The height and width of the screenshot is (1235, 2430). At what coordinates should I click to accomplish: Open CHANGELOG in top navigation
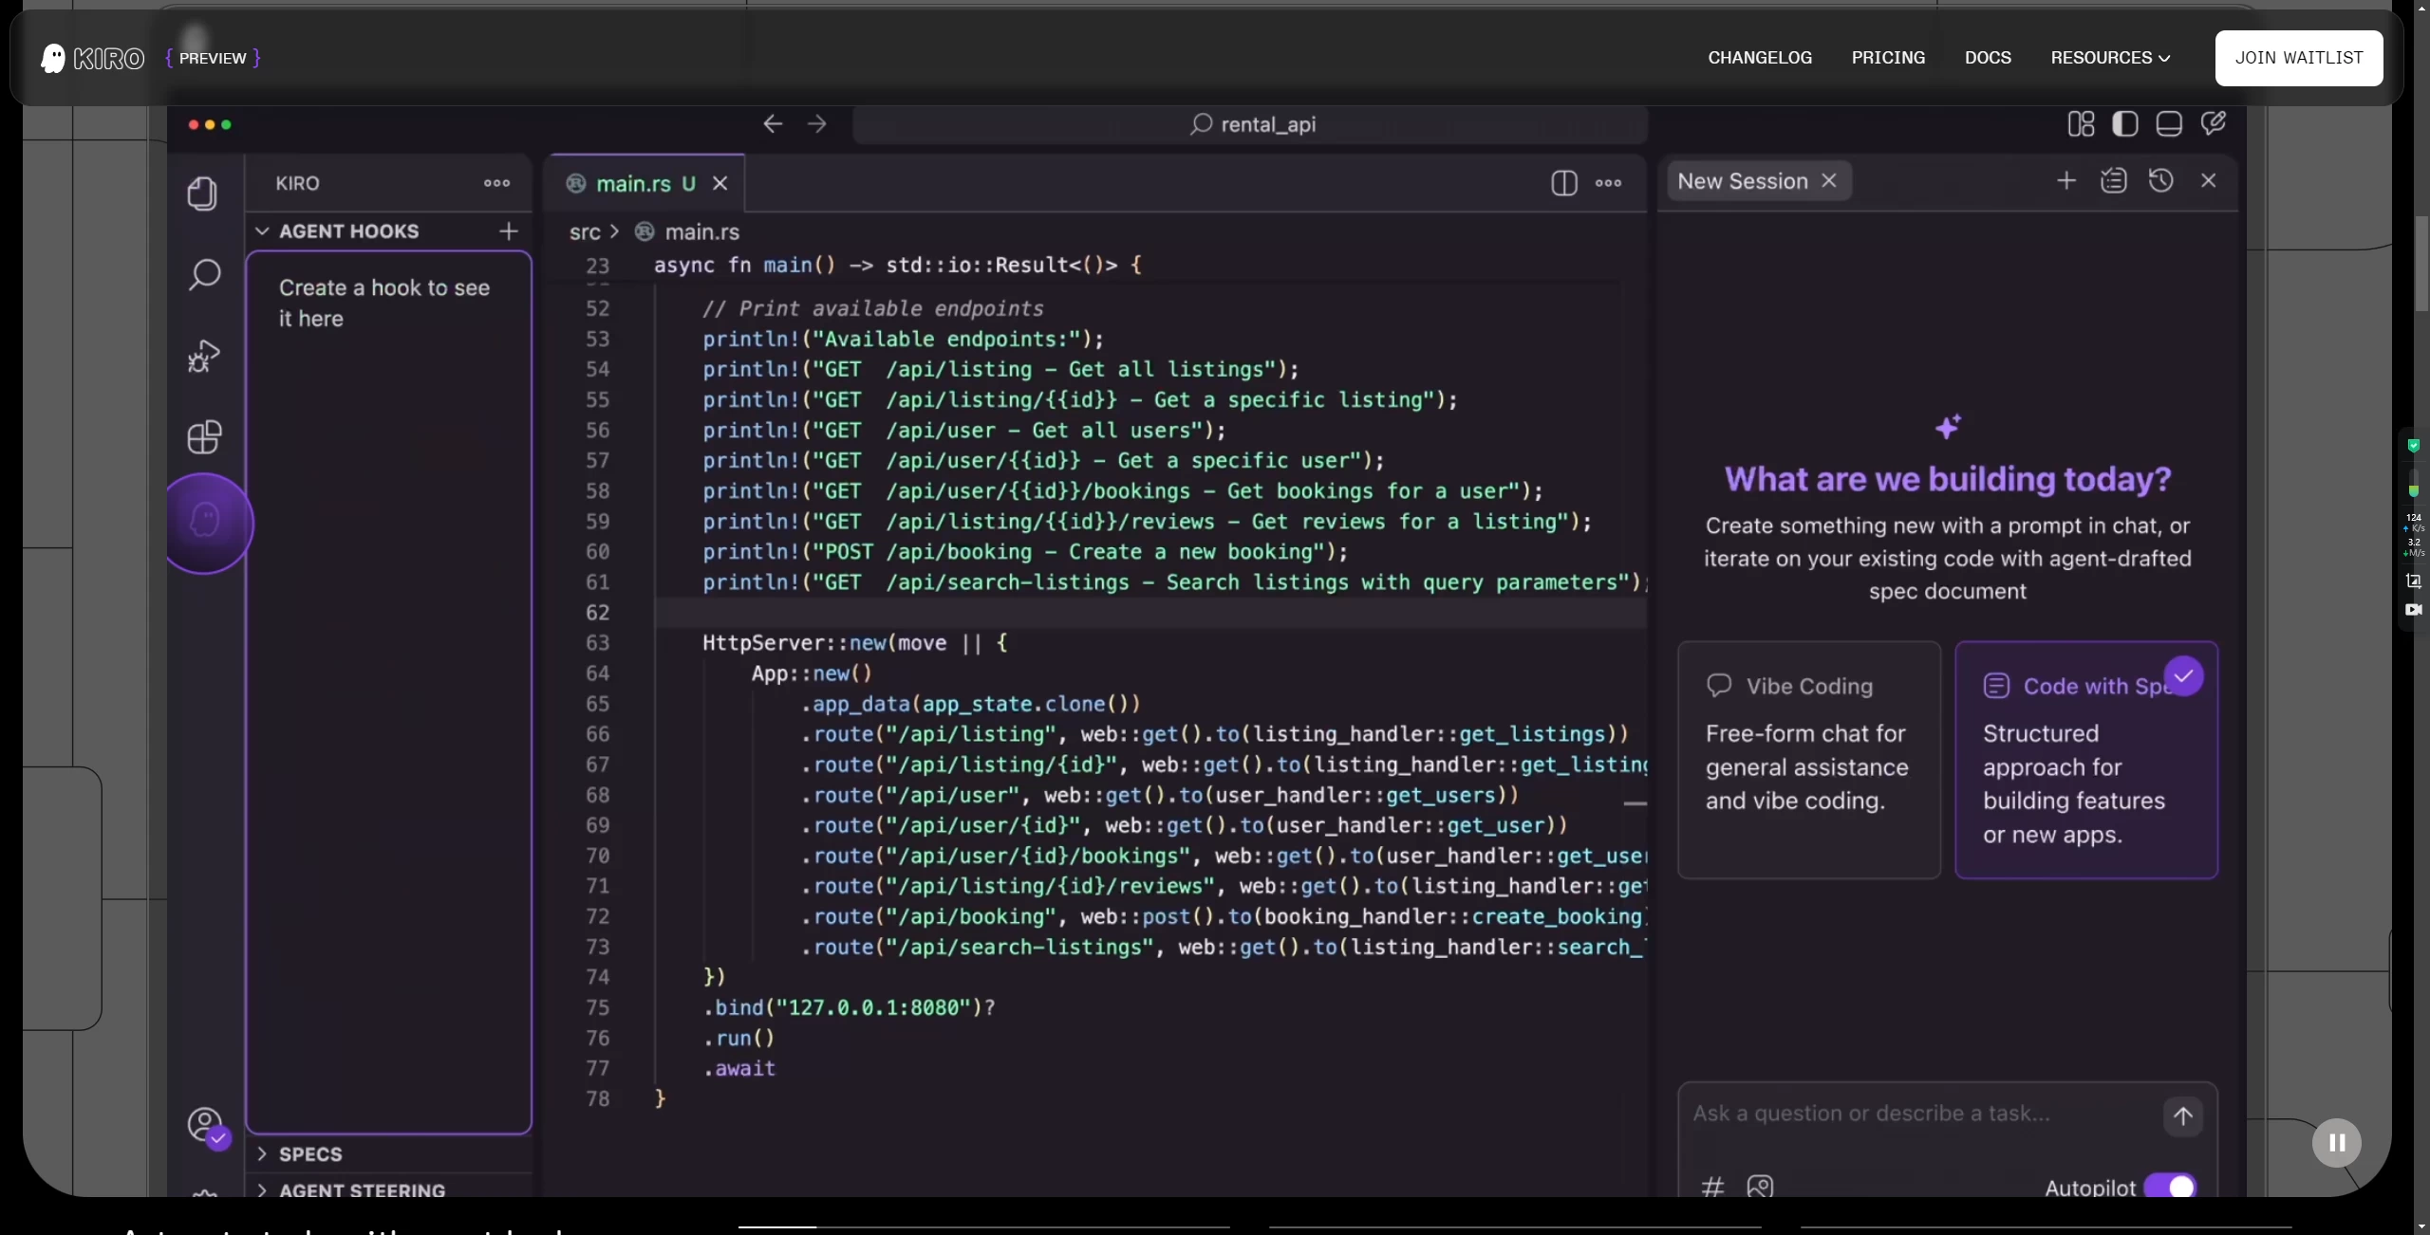click(1760, 58)
